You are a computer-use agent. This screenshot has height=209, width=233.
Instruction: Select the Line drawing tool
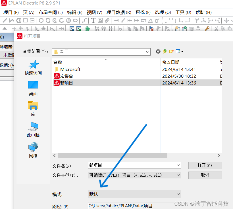point(5,20)
